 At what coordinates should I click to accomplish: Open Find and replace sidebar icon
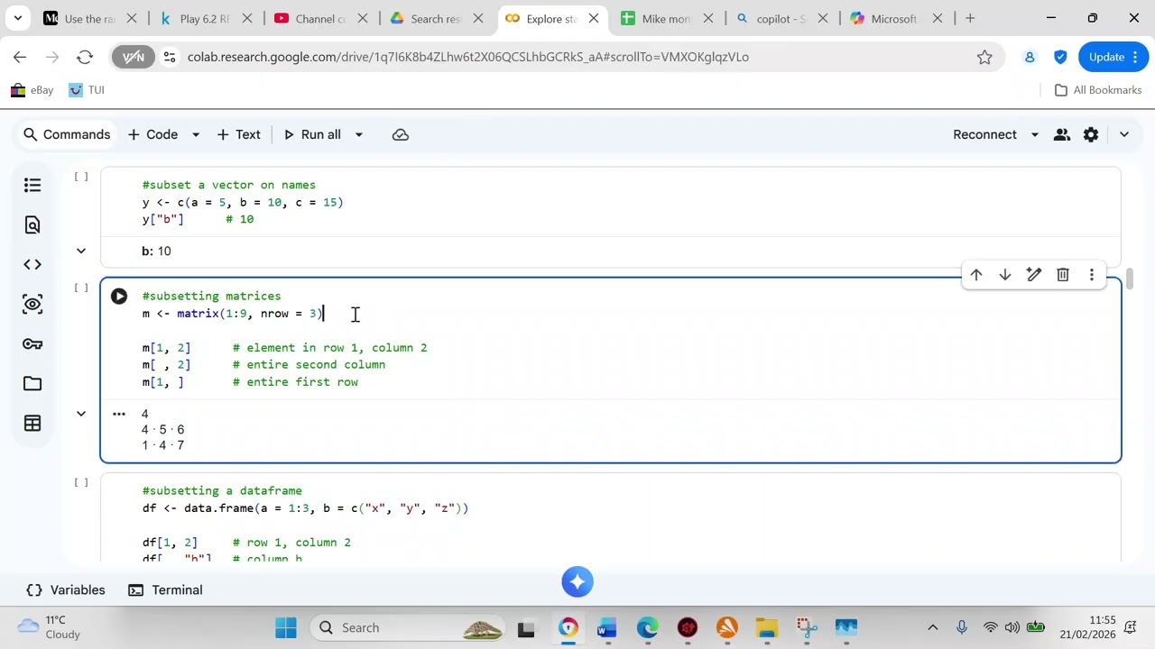(x=32, y=224)
